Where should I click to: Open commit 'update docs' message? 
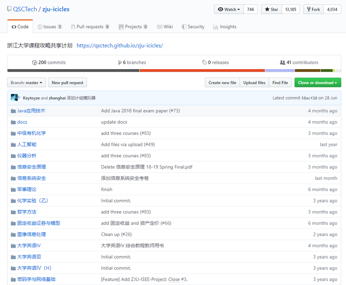coord(114,122)
